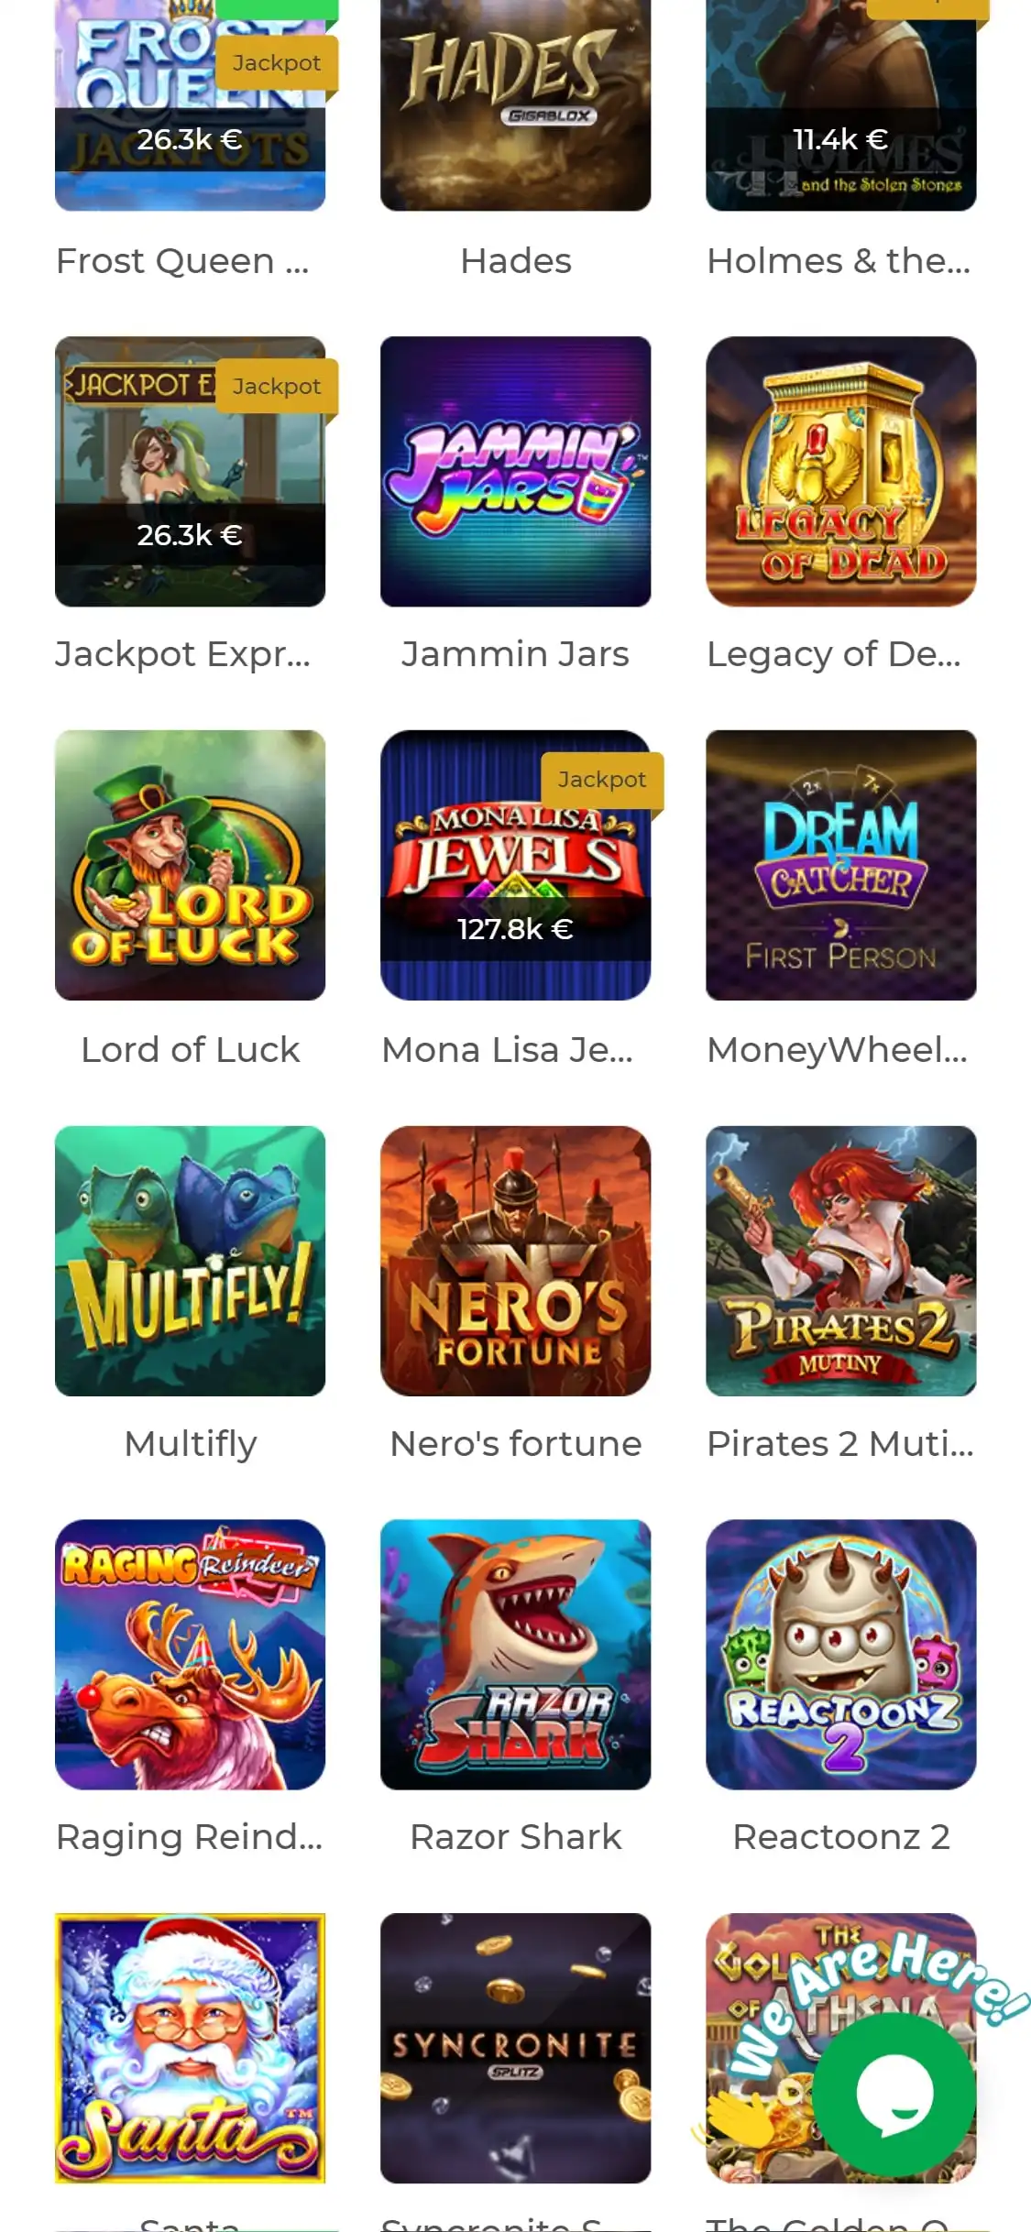Open Santa game thumbnail

(x=190, y=2048)
